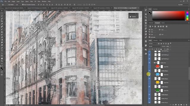Click the justify all icon in Paragraph panel

(167, 26)
